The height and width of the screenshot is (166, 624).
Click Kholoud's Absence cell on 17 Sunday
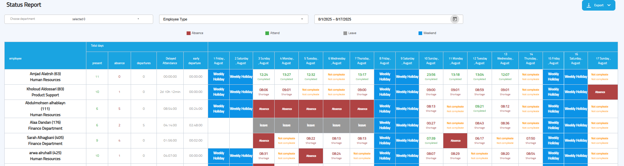click(603, 92)
